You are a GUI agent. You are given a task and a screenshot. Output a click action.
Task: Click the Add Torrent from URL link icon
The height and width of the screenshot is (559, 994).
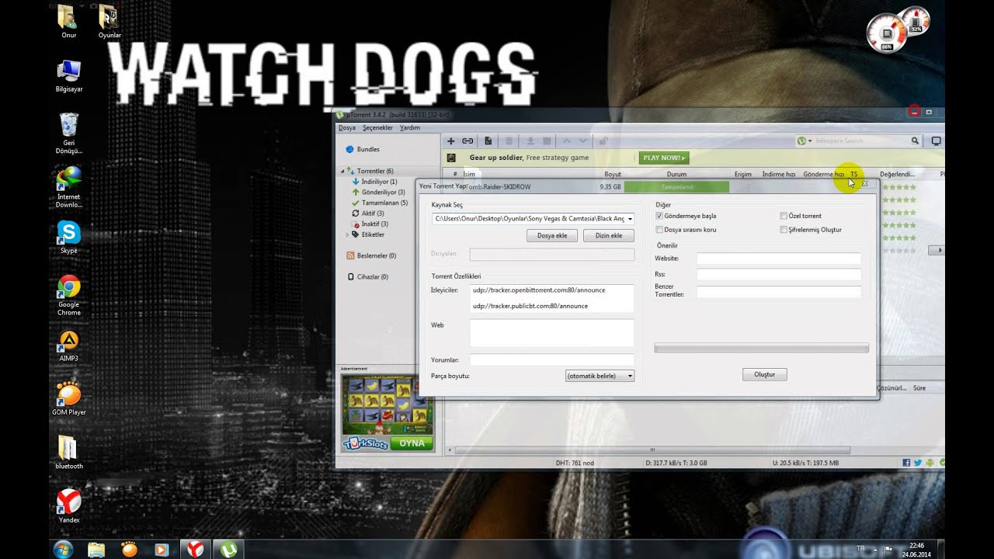pos(467,141)
